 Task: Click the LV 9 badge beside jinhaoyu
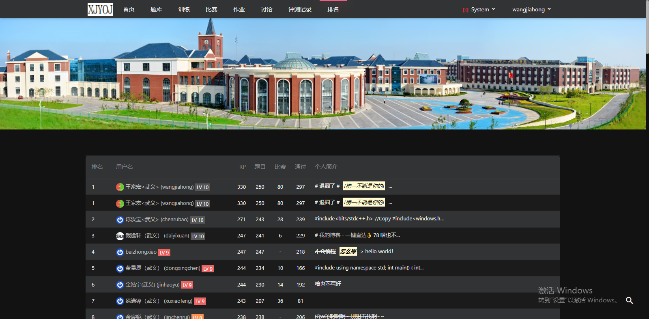tap(187, 285)
